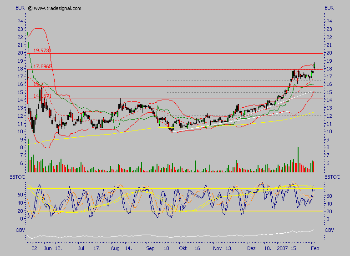This screenshot has width=350, height=256.
Task: Click the 19.9731 red price level label
Action: [42, 50]
